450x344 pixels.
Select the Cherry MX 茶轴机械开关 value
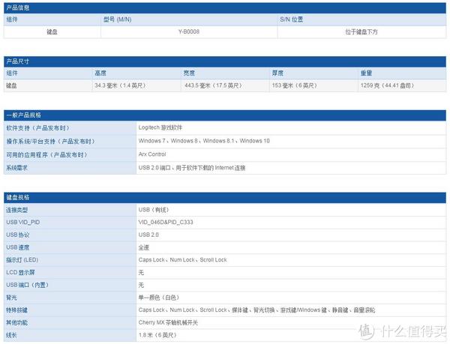point(168,322)
